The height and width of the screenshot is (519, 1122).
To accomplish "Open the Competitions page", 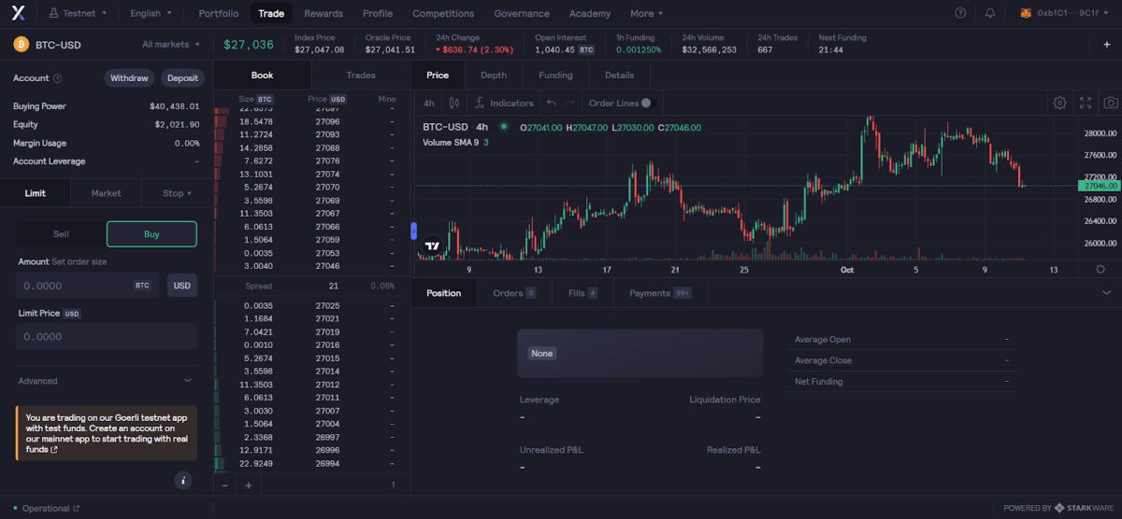I will 443,13.
